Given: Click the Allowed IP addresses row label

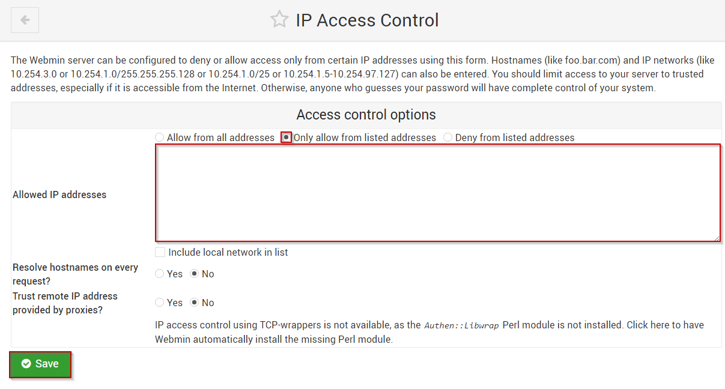Looking at the screenshot, I should [x=59, y=194].
